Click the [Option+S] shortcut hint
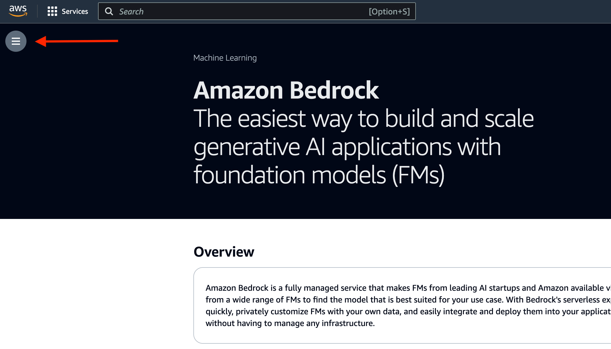The height and width of the screenshot is (349, 611). click(389, 11)
